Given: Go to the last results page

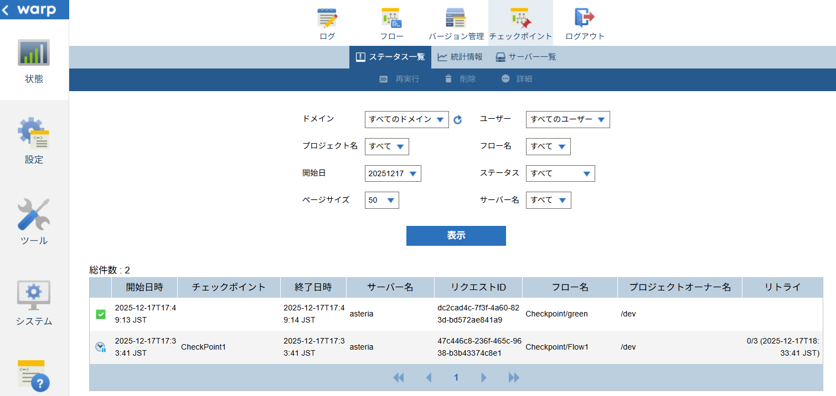Looking at the screenshot, I should (514, 378).
